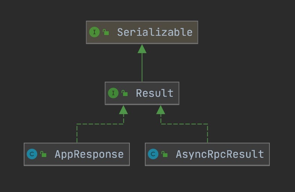Click the AsyncRpcResult class icon

click(153, 154)
